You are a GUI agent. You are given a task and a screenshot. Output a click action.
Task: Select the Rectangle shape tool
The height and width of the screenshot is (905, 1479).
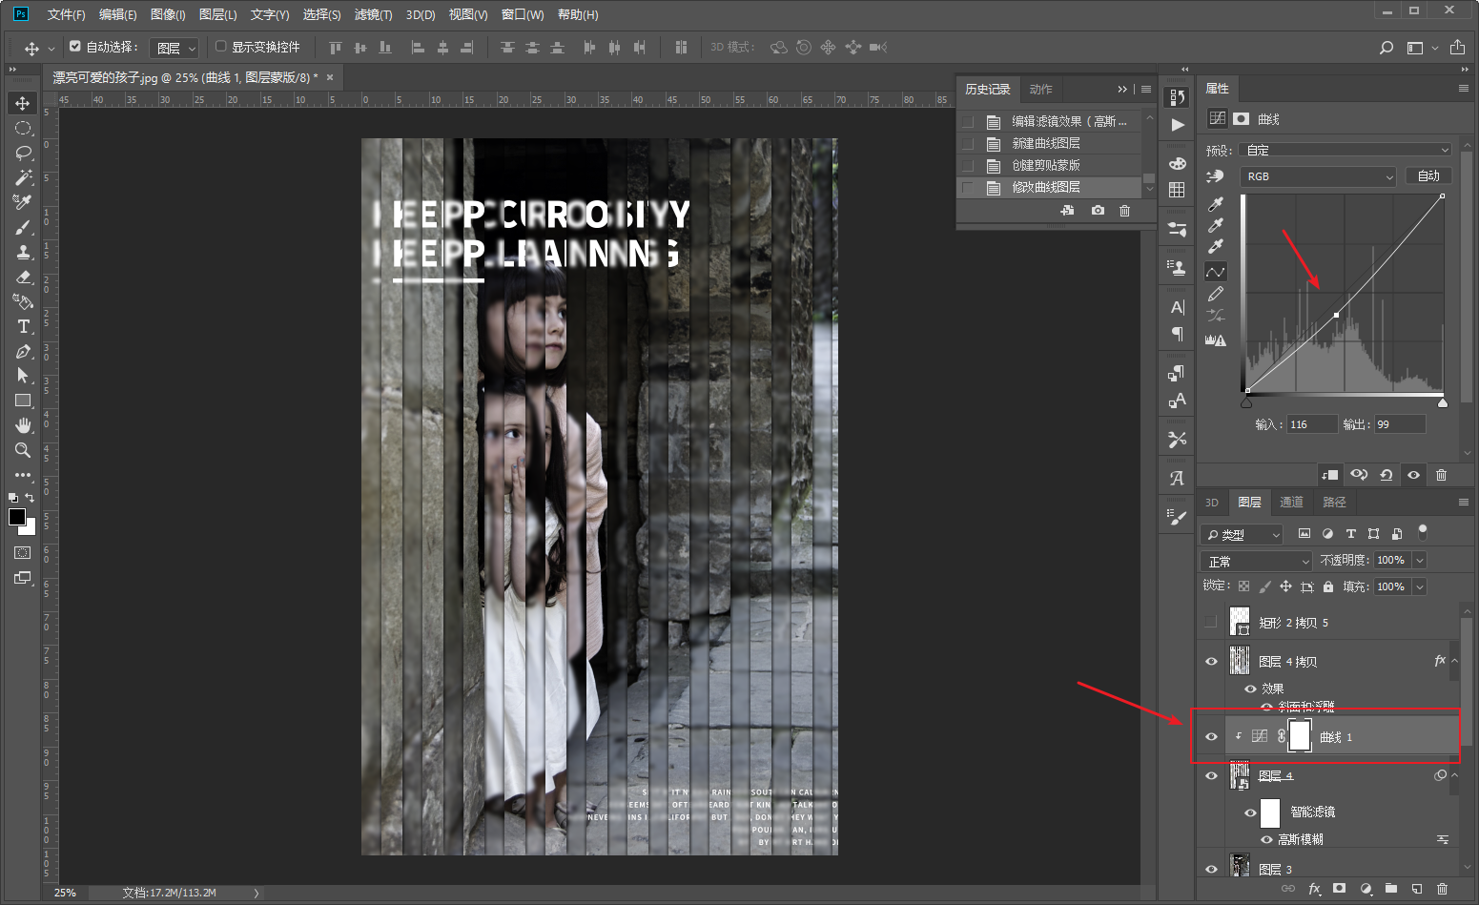[x=23, y=401]
